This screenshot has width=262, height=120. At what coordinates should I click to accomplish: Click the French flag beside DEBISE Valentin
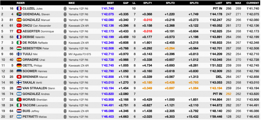point(19,37)
